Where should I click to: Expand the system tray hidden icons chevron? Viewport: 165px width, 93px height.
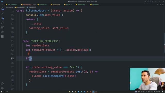[146, 92]
